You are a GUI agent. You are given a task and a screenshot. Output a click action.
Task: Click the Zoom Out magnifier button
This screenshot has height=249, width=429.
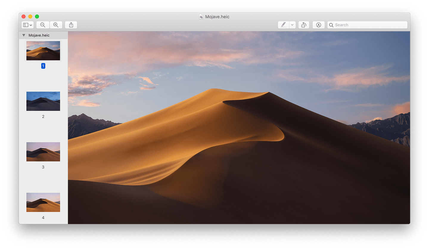click(x=43, y=25)
